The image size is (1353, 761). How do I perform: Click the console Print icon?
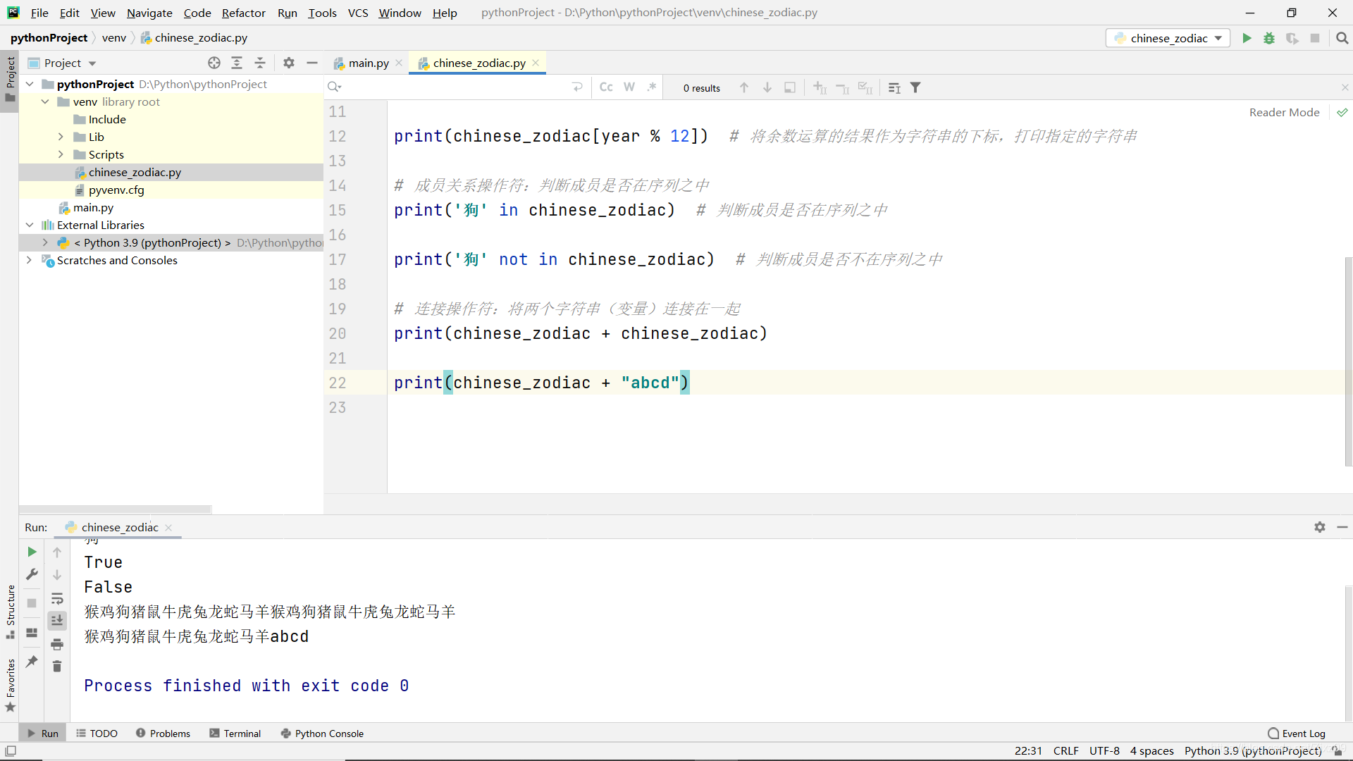click(57, 644)
